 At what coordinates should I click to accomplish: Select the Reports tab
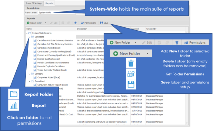49,3
